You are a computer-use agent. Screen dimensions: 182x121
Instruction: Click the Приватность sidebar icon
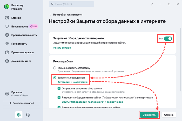[x=7, y=44]
